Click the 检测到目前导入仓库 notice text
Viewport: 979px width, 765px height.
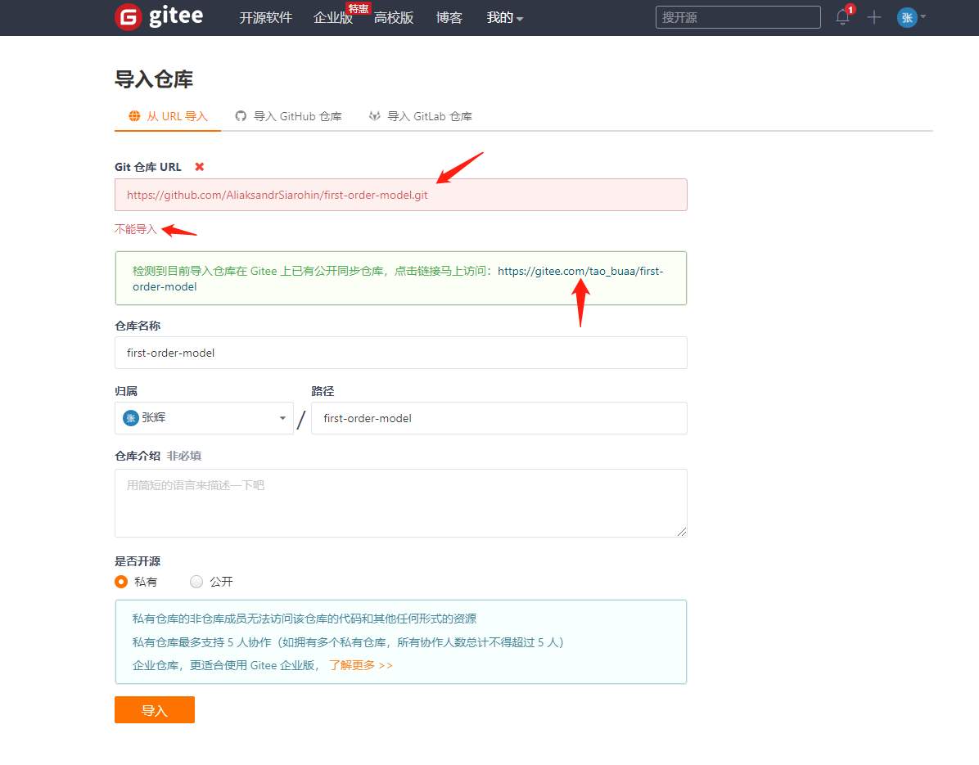pos(312,271)
